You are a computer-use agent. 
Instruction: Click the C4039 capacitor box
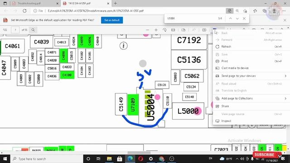(41, 42)
